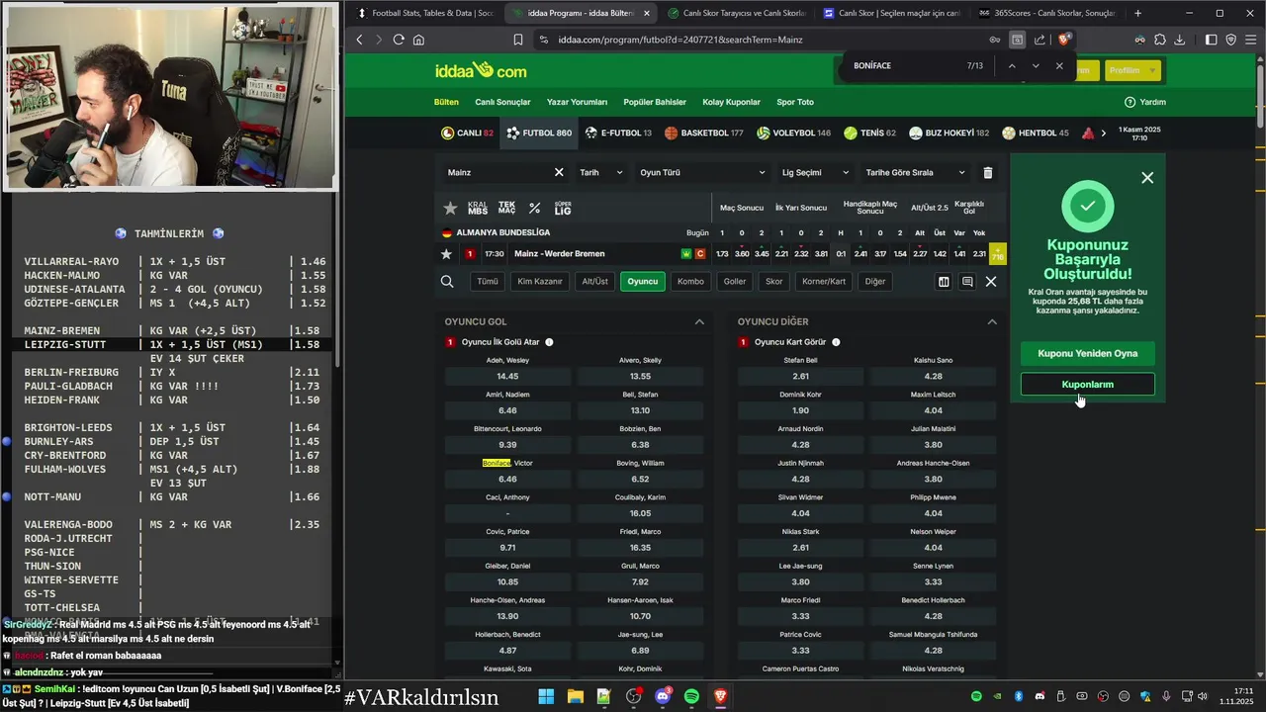
Task: Toggle the Süper Lig filter
Action: [563, 208]
